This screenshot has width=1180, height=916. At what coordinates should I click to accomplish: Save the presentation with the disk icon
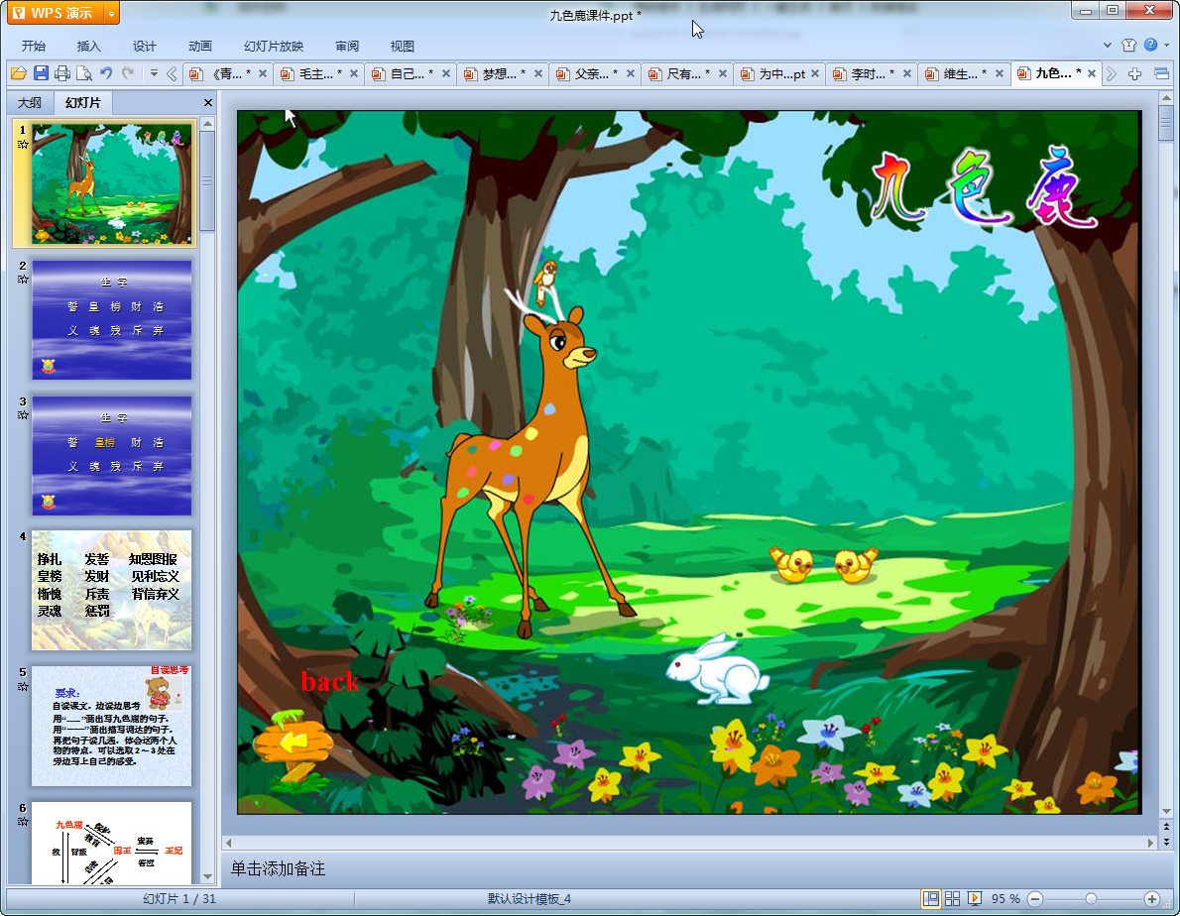41,73
